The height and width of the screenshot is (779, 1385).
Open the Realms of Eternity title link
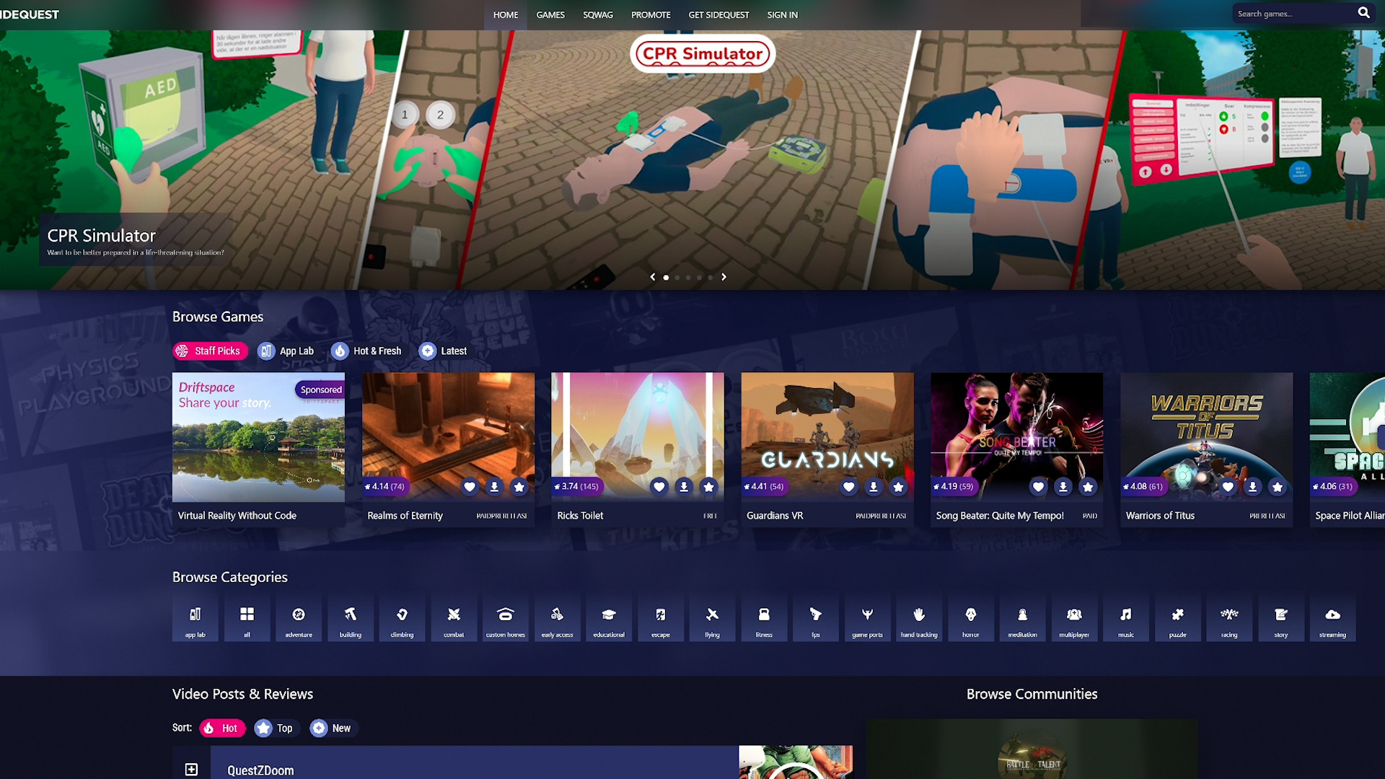[405, 515]
